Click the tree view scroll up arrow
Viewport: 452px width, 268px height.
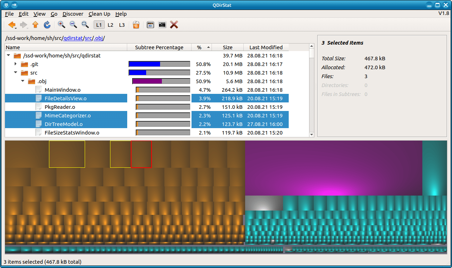[312, 46]
